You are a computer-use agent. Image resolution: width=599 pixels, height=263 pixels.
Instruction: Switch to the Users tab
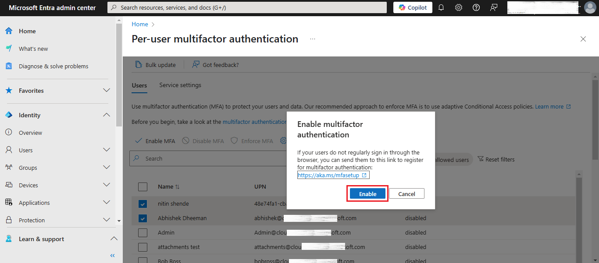tap(139, 85)
